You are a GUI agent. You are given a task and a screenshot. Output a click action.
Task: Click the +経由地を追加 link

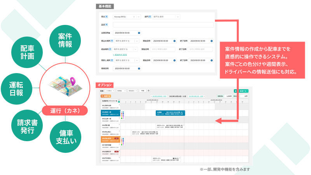click(122, 55)
